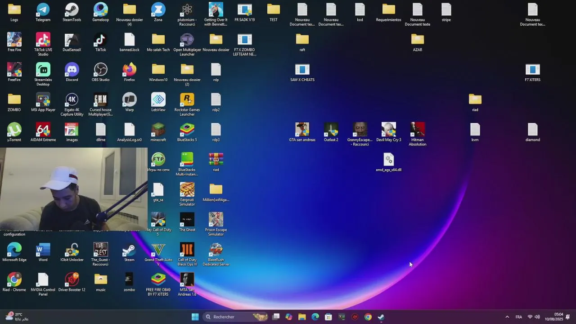
Task: Open Driver Booster 12 shortcut
Action: (72, 282)
